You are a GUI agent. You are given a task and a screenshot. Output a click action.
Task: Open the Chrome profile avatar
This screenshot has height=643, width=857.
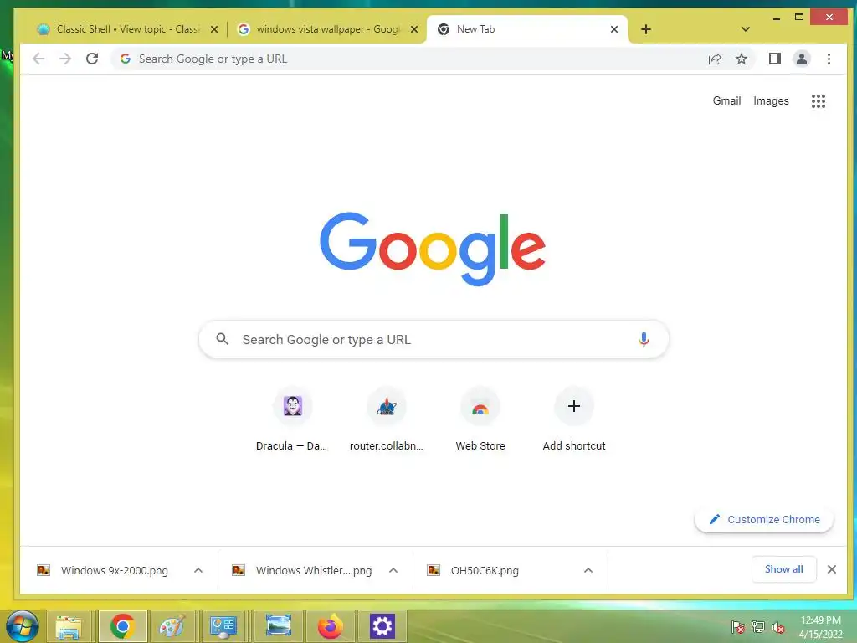coord(801,59)
